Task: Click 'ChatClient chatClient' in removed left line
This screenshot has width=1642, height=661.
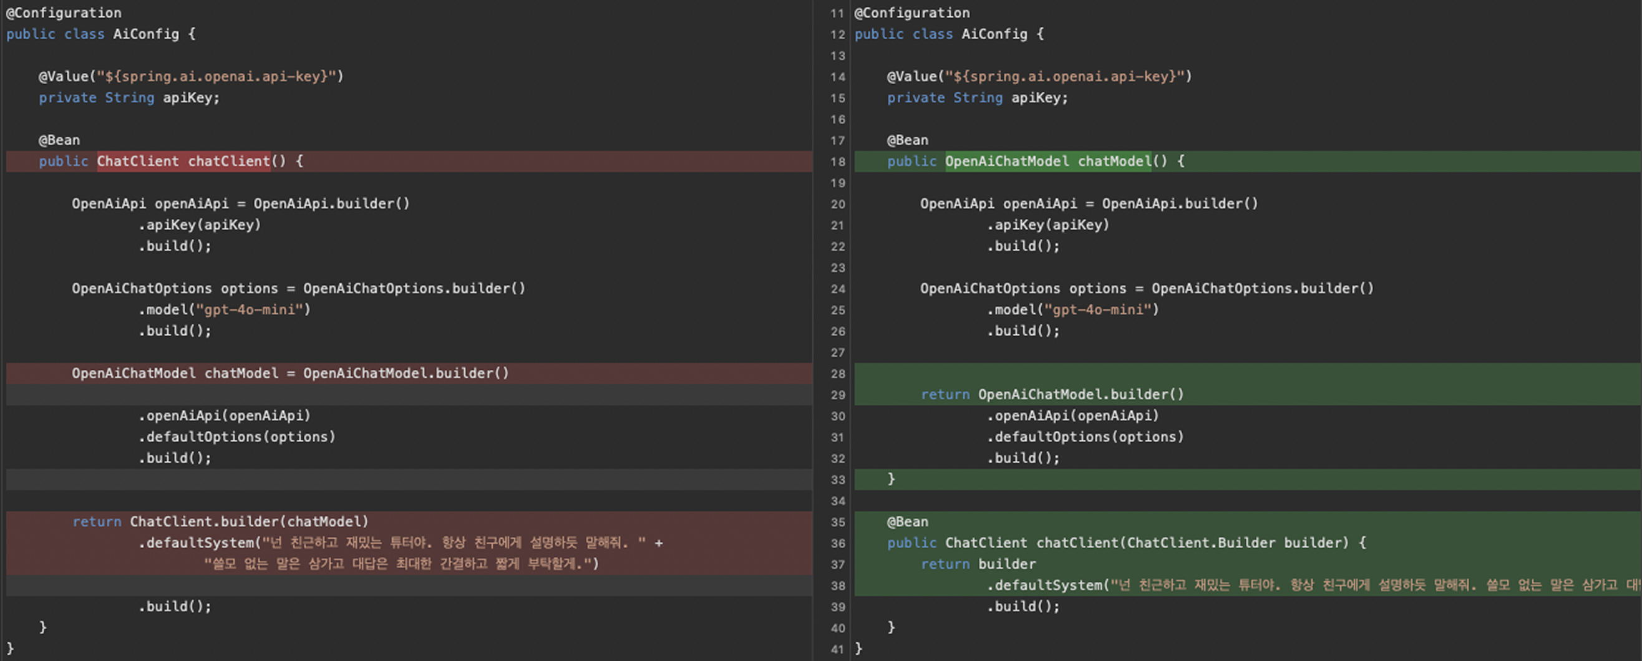Action: click(183, 162)
